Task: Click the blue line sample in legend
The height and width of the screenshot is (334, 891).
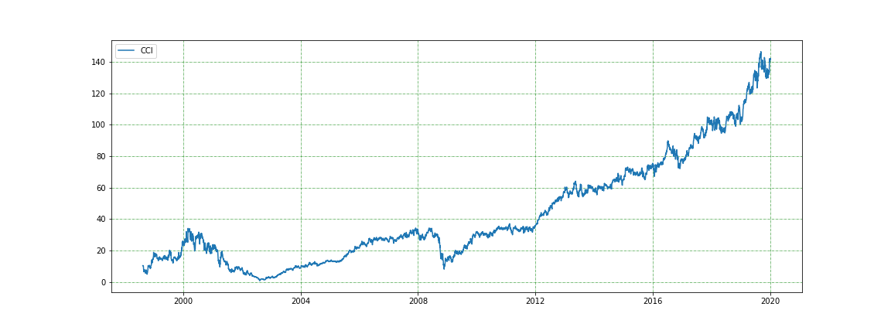Action: (126, 51)
